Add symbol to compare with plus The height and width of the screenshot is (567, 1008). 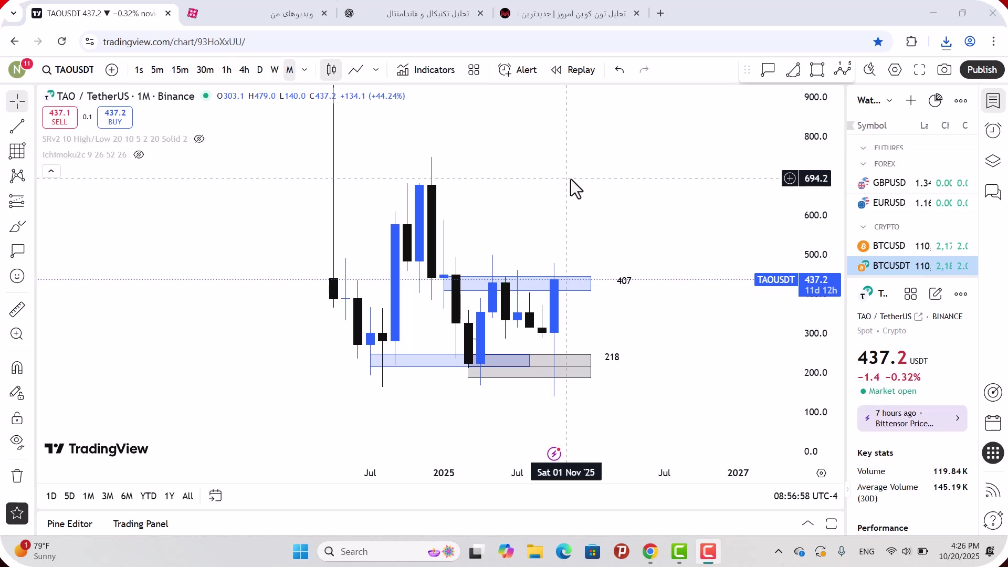[x=112, y=70]
